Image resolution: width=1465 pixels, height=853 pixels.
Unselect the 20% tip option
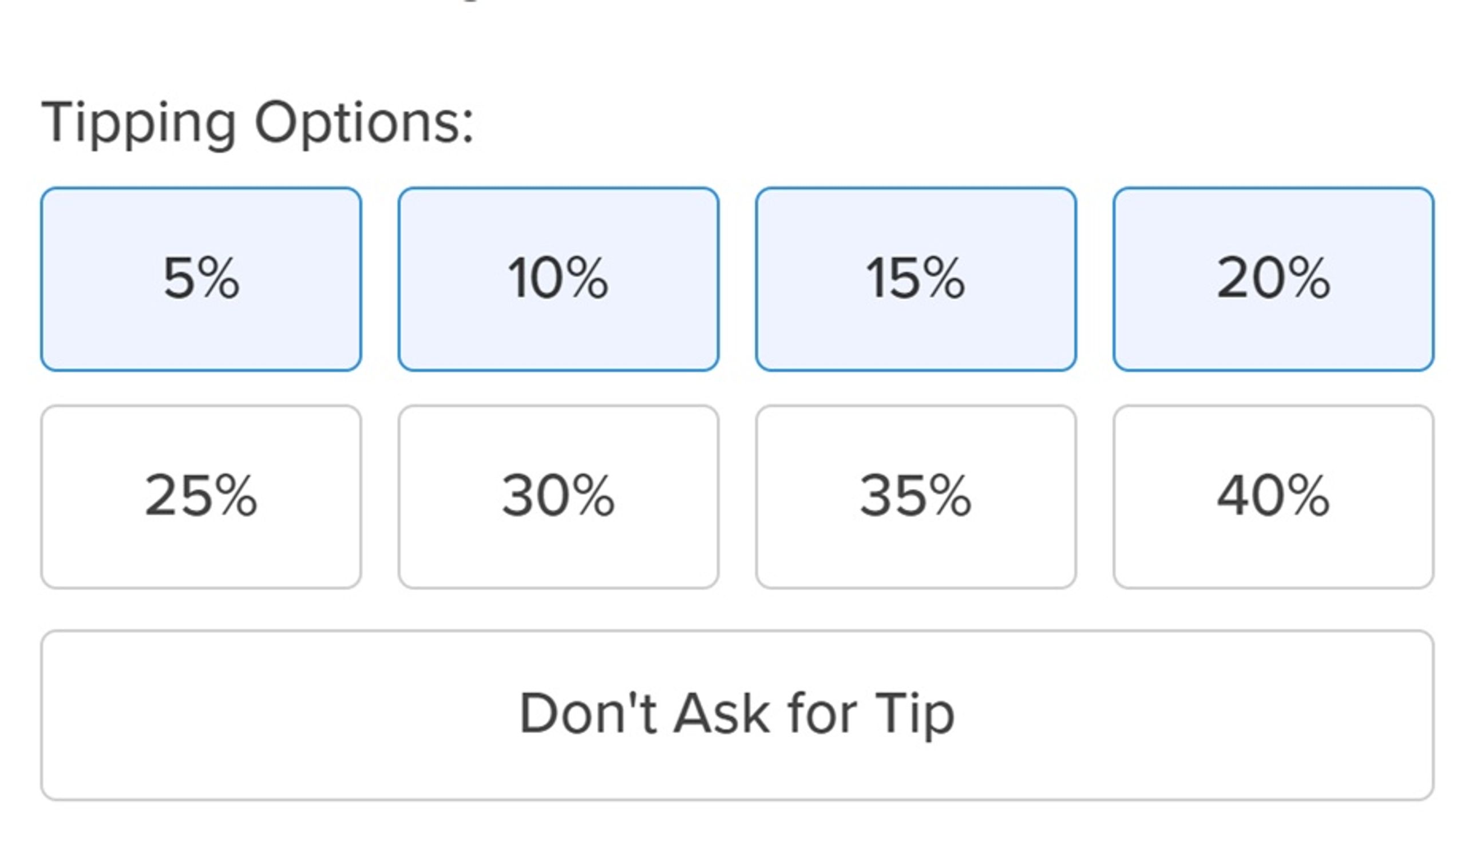click(x=1273, y=279)
